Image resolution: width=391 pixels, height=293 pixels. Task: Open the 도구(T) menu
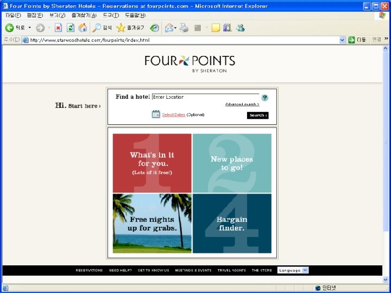pyautogui.click(x=111, y=15)
